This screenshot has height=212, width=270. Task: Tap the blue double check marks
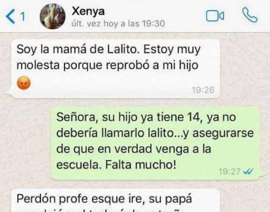pyautogui.click(x=248, y=171)
